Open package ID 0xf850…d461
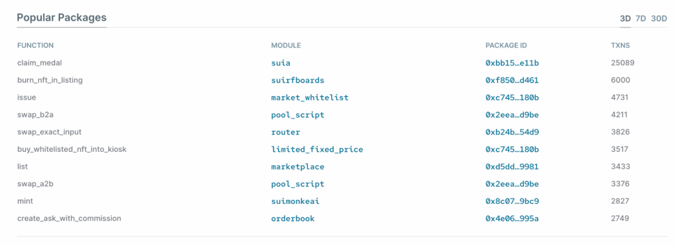This screenshot has width=676, height=247. [x=512, y=80]
